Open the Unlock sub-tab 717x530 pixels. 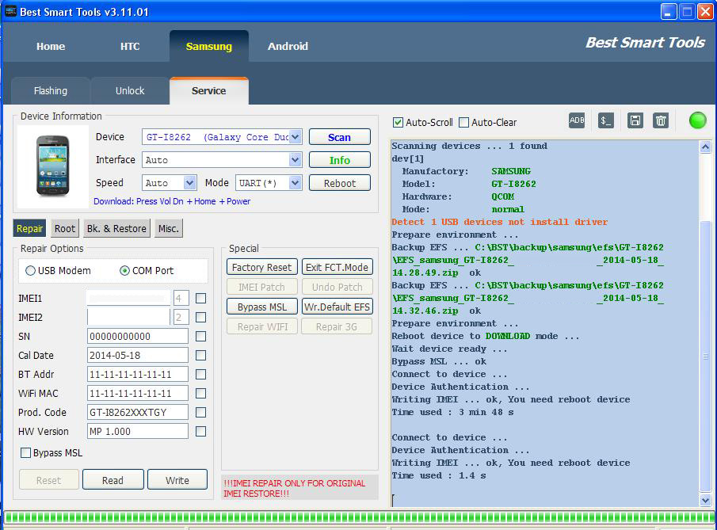click(130, 90)
